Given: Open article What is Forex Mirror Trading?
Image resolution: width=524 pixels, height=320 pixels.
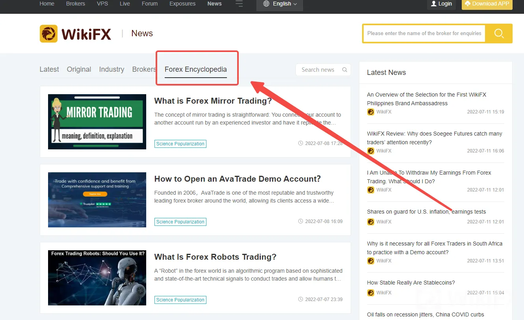Looking at the screenshot, I should pyautogui.click(x=213, y=101).
